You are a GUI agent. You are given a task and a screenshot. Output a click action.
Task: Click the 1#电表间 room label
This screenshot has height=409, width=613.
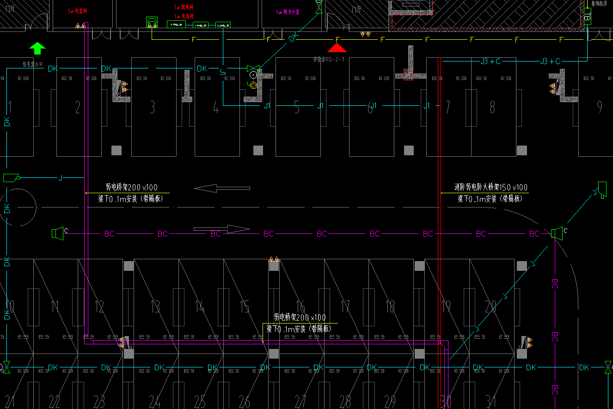click(184, 15)
